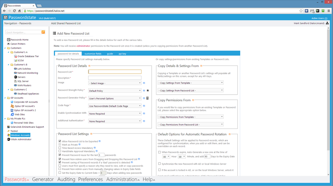The height and width of the screenshot is (186, 333).
Task: Enable Auto-Generate when Passwords expire checkbox
Action: coord(159,152)
